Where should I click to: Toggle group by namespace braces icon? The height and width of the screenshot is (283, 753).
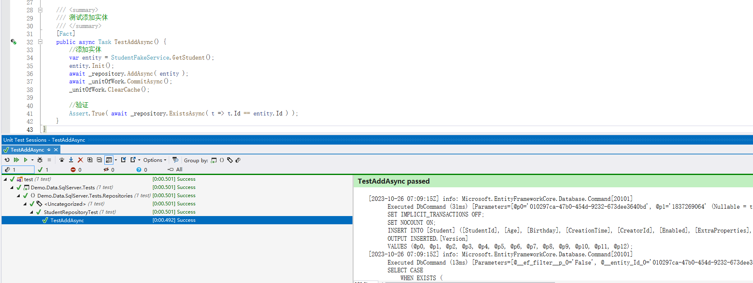[x=222, y=161]
